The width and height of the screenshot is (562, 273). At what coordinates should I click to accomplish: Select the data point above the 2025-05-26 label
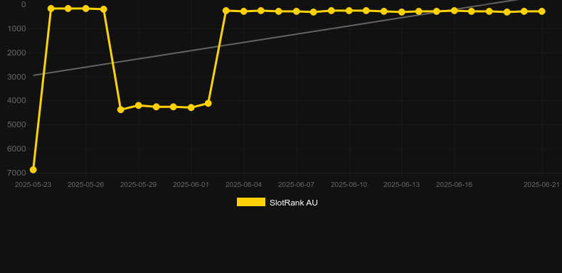85,9
